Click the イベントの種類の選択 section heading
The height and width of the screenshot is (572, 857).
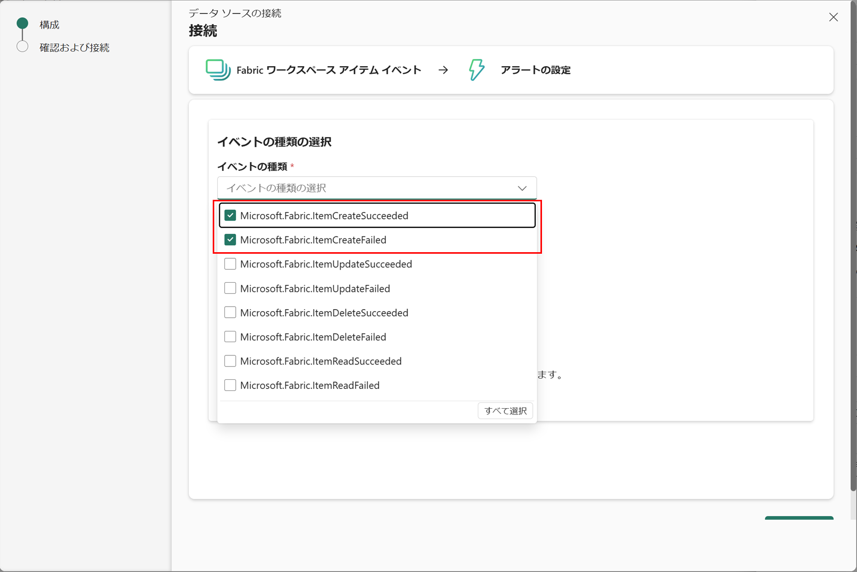coord(274,142)
